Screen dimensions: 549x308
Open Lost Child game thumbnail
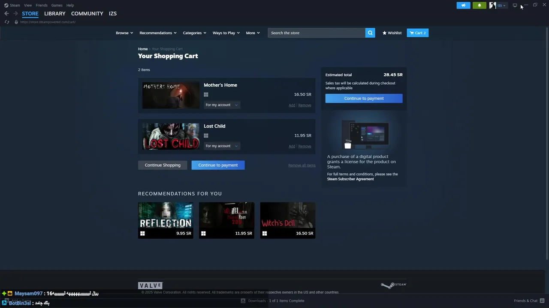coord(171,136)
